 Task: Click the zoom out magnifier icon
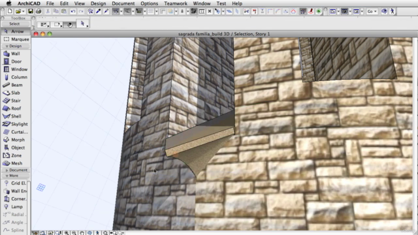coord(74,233)
